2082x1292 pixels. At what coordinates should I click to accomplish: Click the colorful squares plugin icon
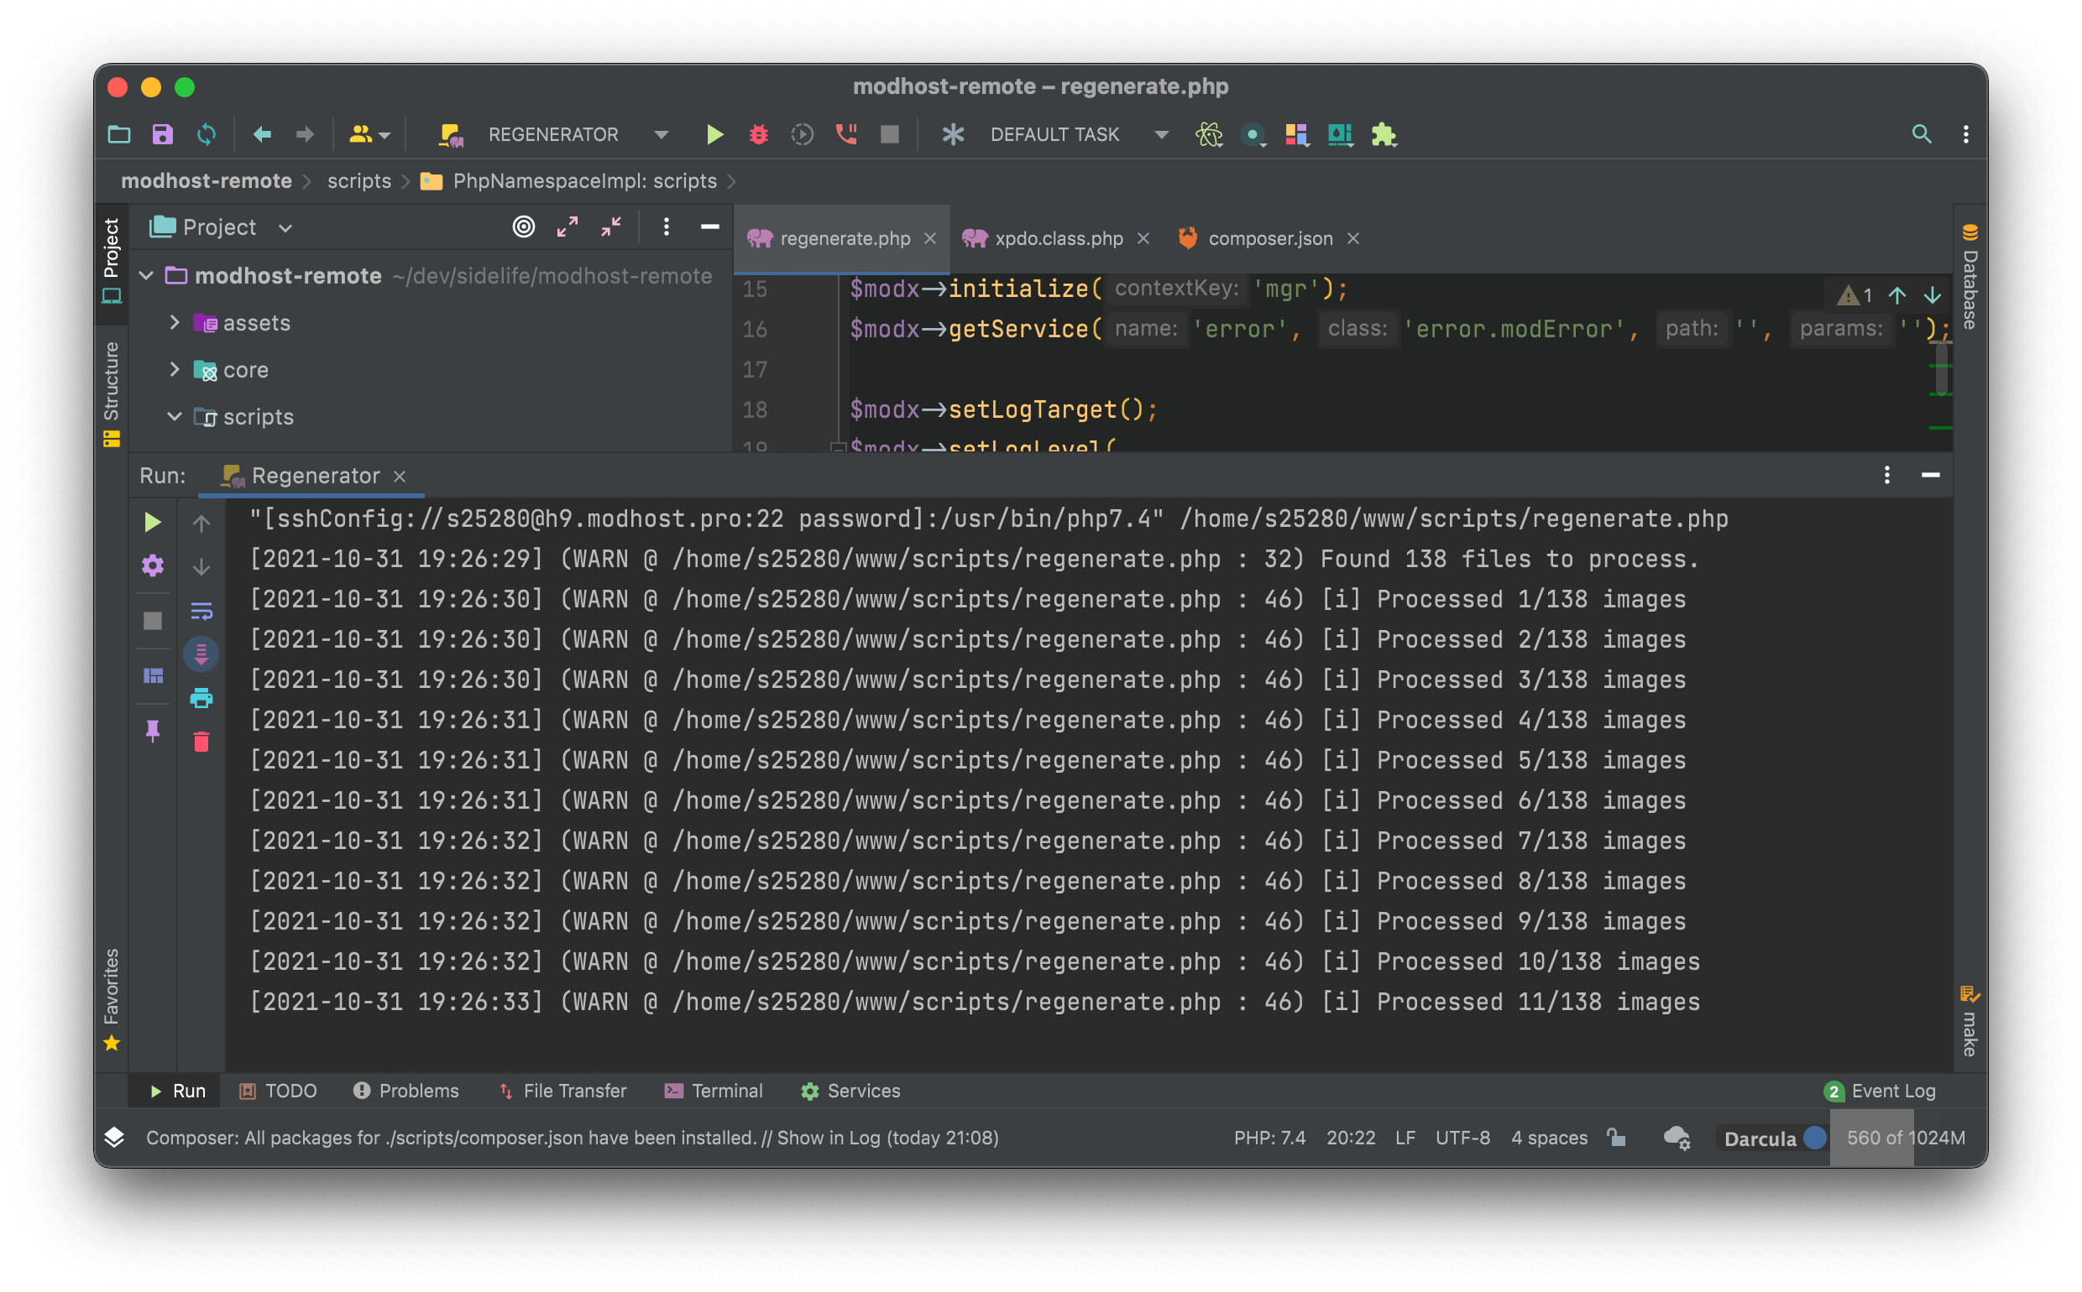coord(1296,134)
